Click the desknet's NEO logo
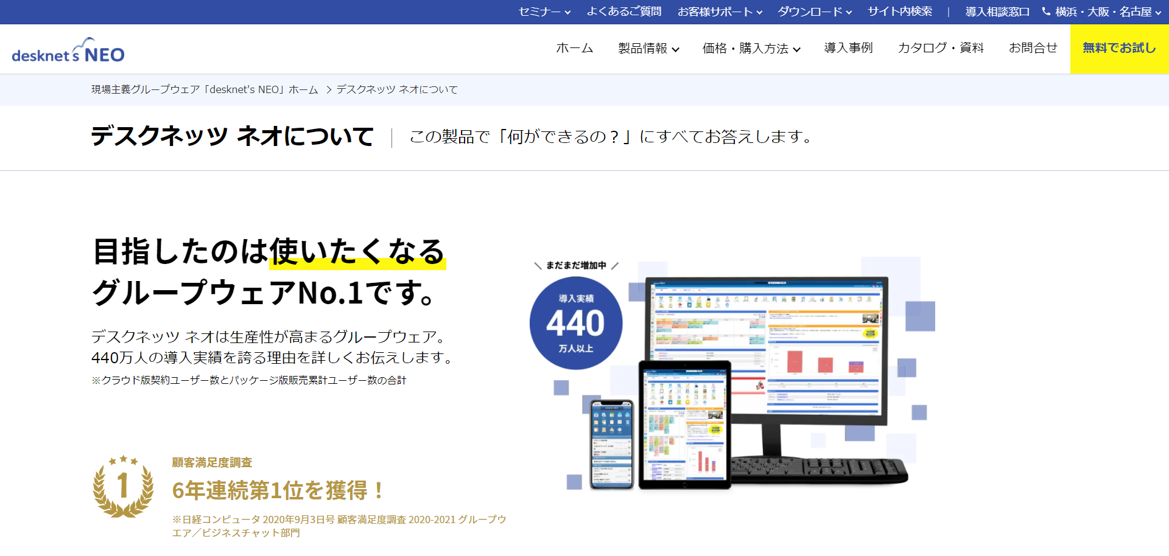This screenshot has width=1169, height=556. [x=68, y=50]
